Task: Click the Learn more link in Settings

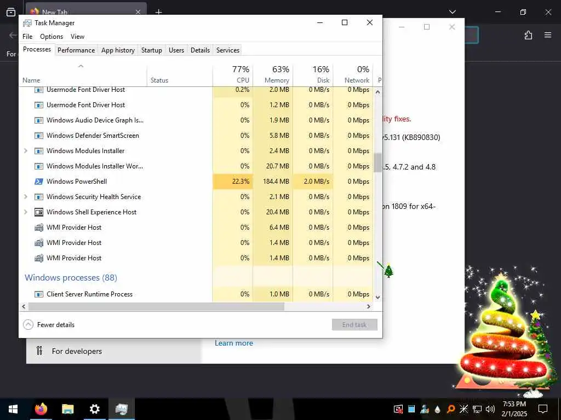Action: 234,343
